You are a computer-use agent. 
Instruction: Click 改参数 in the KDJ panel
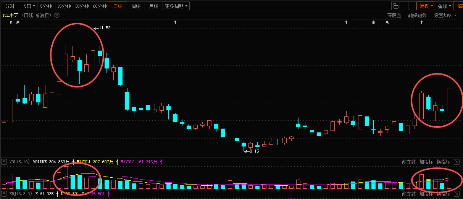click(x=409, y=194)
